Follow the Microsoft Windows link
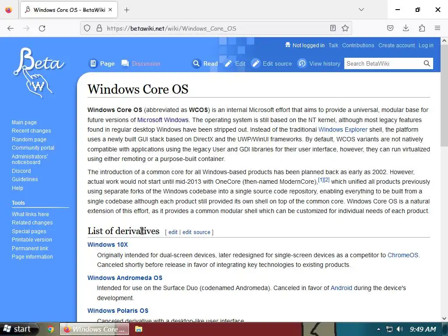This screenshot has height=336, width=448. [163, 120]
